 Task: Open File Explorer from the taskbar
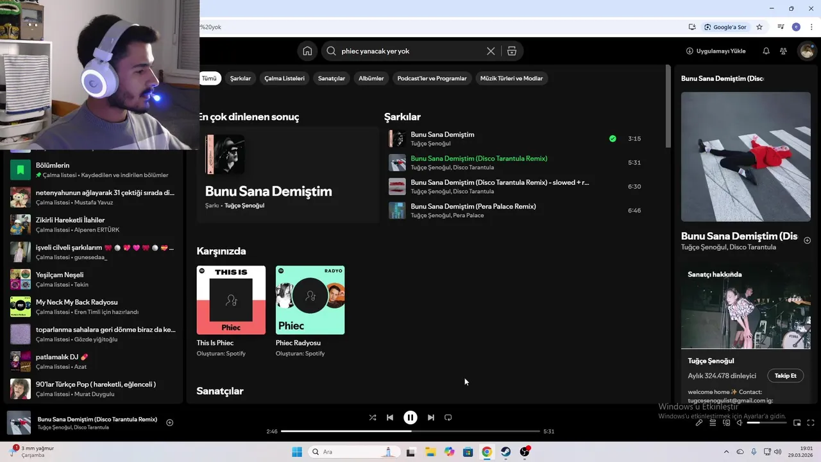430,452
